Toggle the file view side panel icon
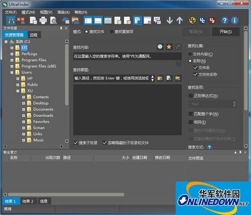This screenshot has width=251, height=215. click(x=88, y=20)
